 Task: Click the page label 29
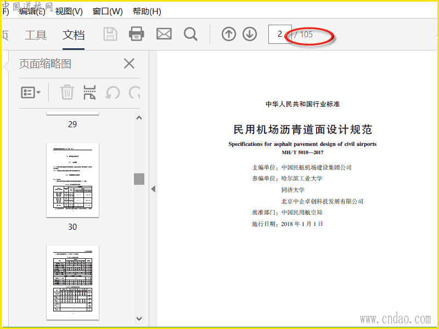[x=72, y=124]
